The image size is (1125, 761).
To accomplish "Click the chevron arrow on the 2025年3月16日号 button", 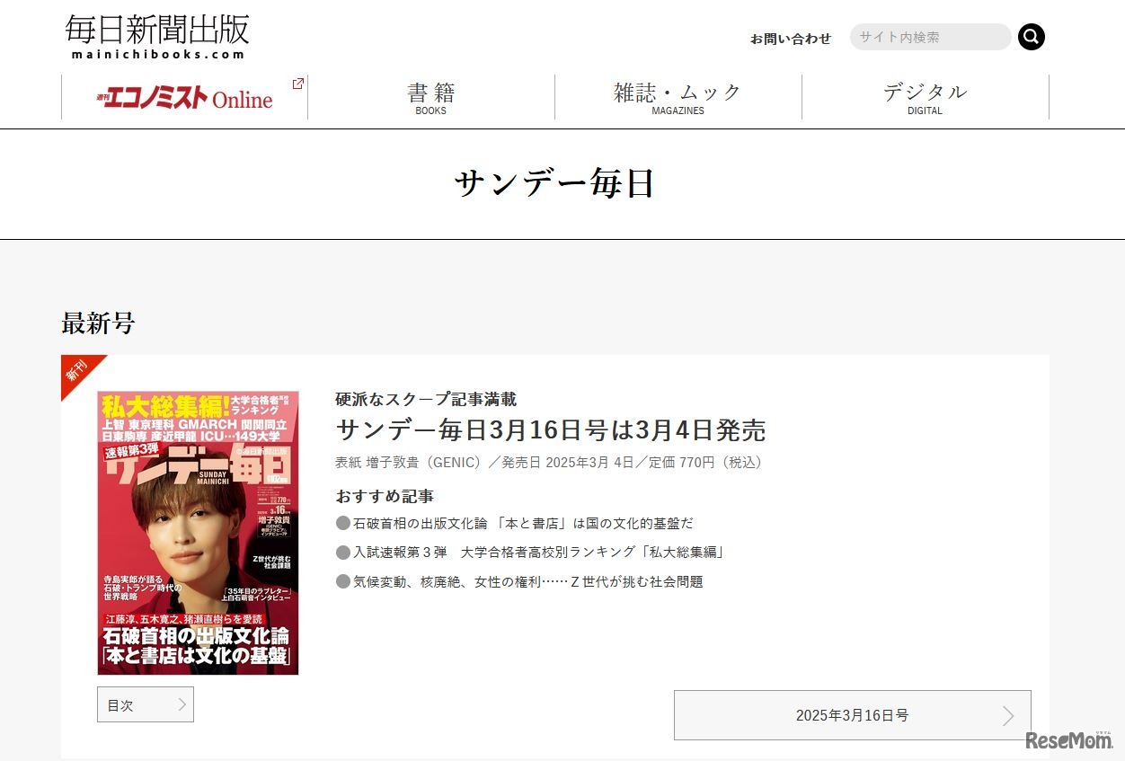I will (x=1008, y=715).
